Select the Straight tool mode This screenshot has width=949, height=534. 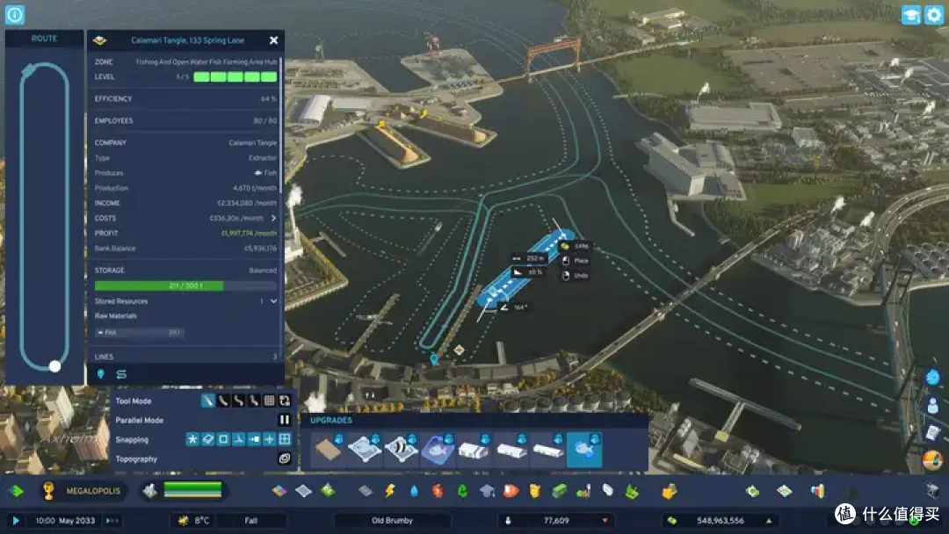click(x=207, y=400)
